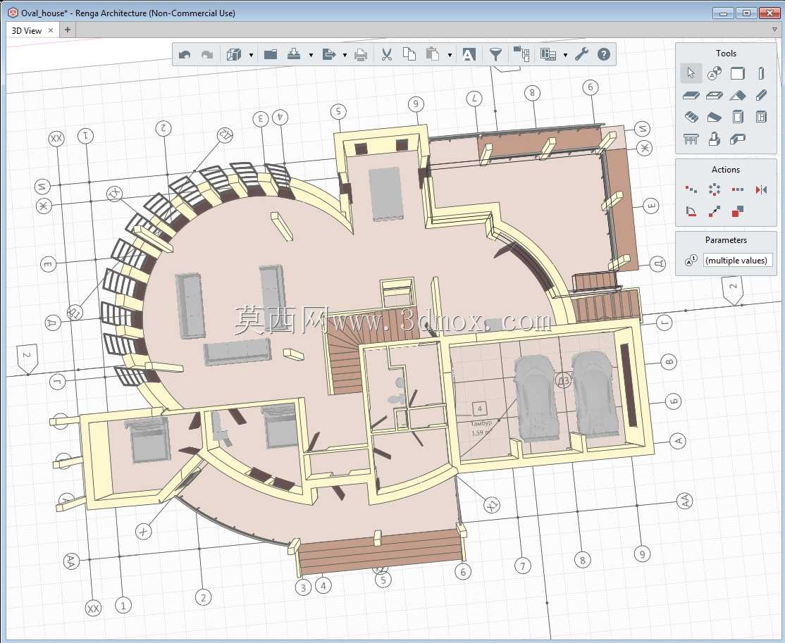The image size is (785, 643).
Task: Click the Import tray icon
Action: pyautogui.click(x=294, y=54)
